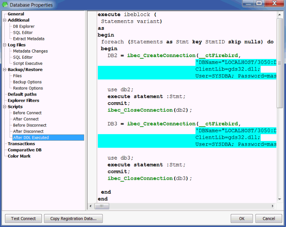Select the Backup/Restore section
The width and height of the screenshot is (286, 227).
pos(25,69)
